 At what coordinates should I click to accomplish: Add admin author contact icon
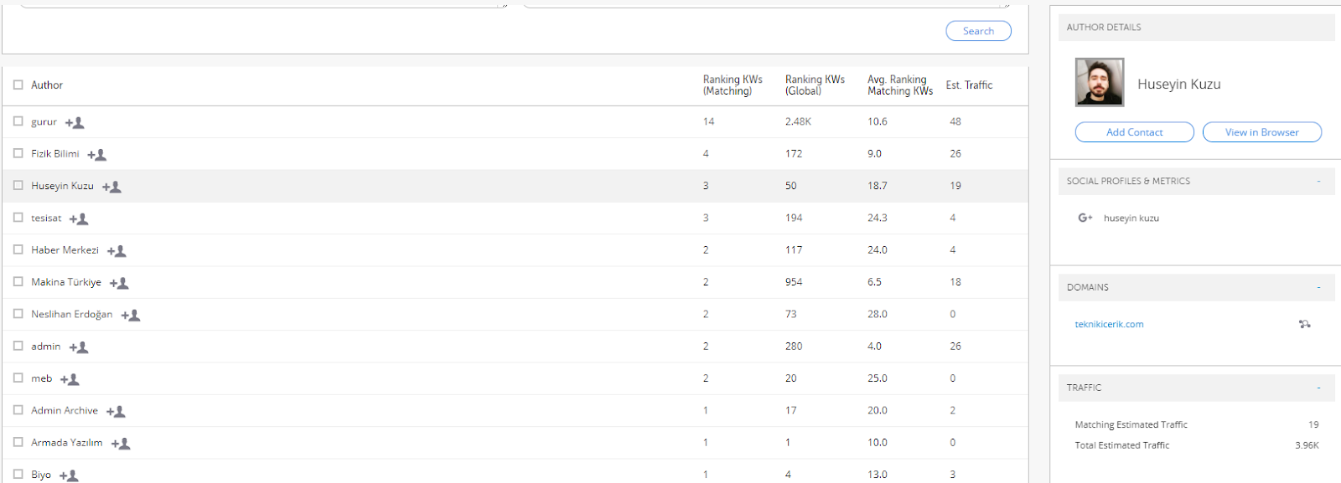(79, 347)
